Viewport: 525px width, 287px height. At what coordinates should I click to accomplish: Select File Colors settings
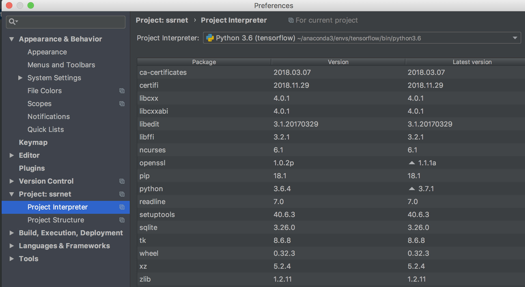(44, 91)
